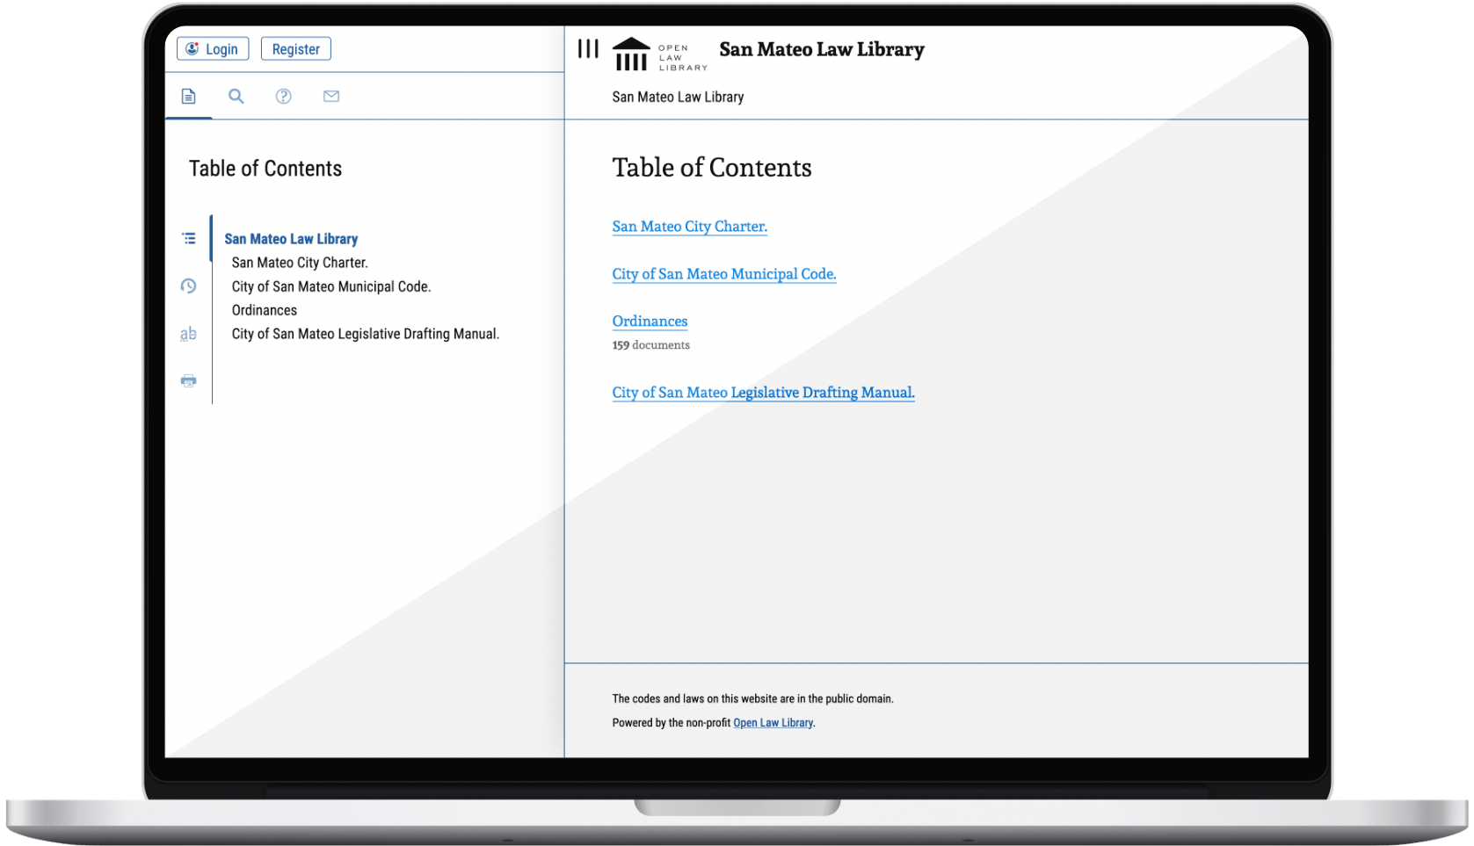Select Ordinances in sidebar tree
The height and width of the screenshot is (846, 1474).
265,310
